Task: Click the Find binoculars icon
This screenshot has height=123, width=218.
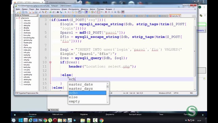Action: (58, 12)
